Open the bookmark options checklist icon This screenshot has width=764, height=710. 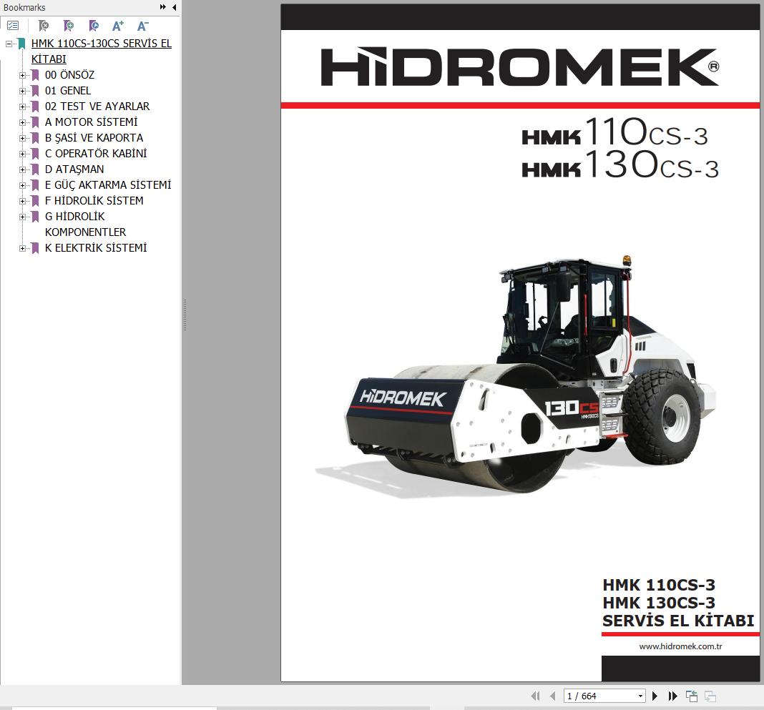pyautogui.click(x=13, y=26)
